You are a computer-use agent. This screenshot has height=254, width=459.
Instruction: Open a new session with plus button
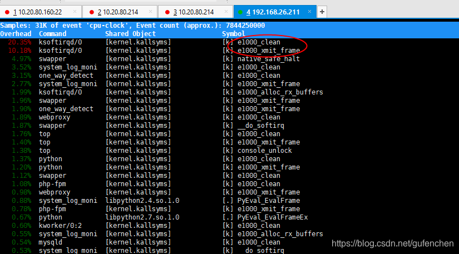point(322,12)
